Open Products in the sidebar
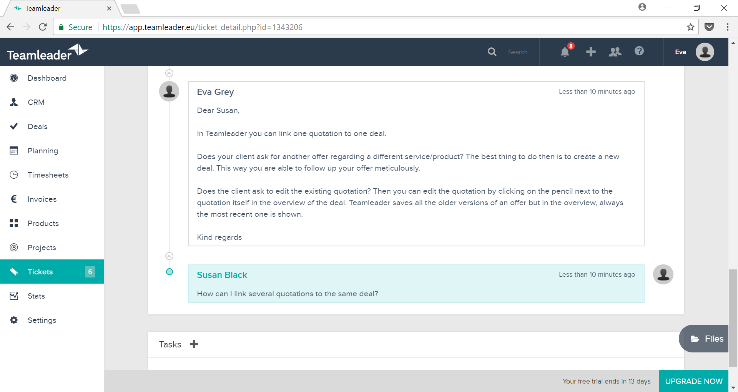The image size is (738, 392). (52, 223)
